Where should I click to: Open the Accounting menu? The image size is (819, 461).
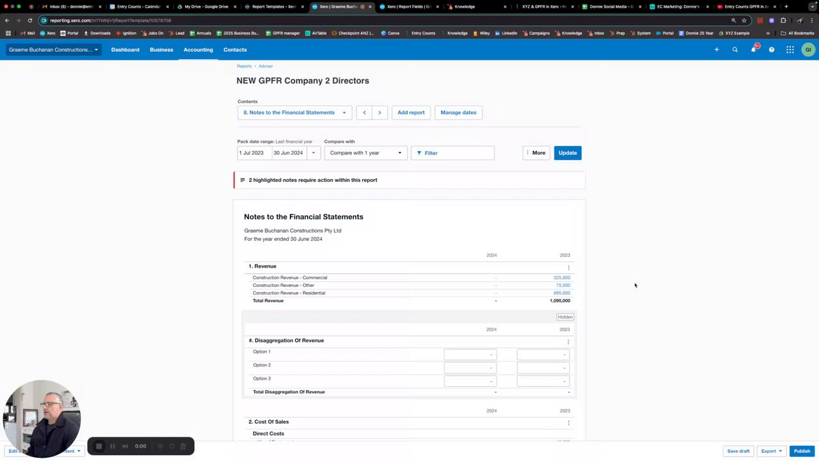click(198, 49)
